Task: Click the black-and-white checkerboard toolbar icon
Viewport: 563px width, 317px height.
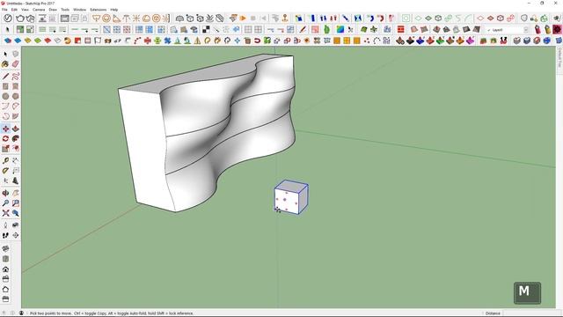Action: click(206, 29)
